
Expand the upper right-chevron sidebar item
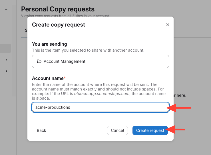pyautogui.click(x=6, y=60)
